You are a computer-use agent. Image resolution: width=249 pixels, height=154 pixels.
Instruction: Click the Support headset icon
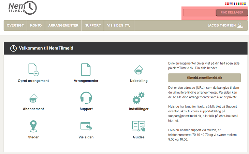[86, 98]
